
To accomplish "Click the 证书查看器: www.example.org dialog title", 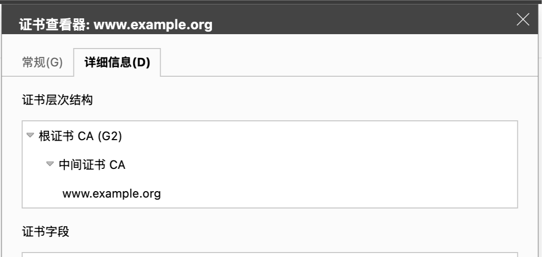I will click(115, 25).
